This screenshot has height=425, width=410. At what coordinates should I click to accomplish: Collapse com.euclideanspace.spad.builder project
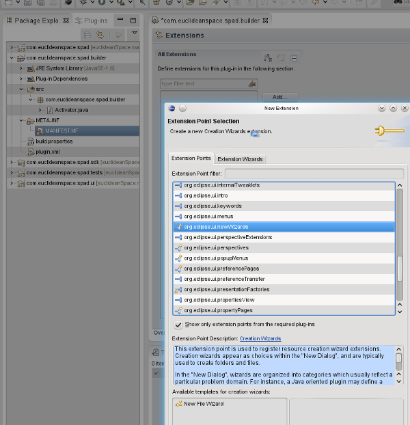pyautogui.click(x=12, y=57)
